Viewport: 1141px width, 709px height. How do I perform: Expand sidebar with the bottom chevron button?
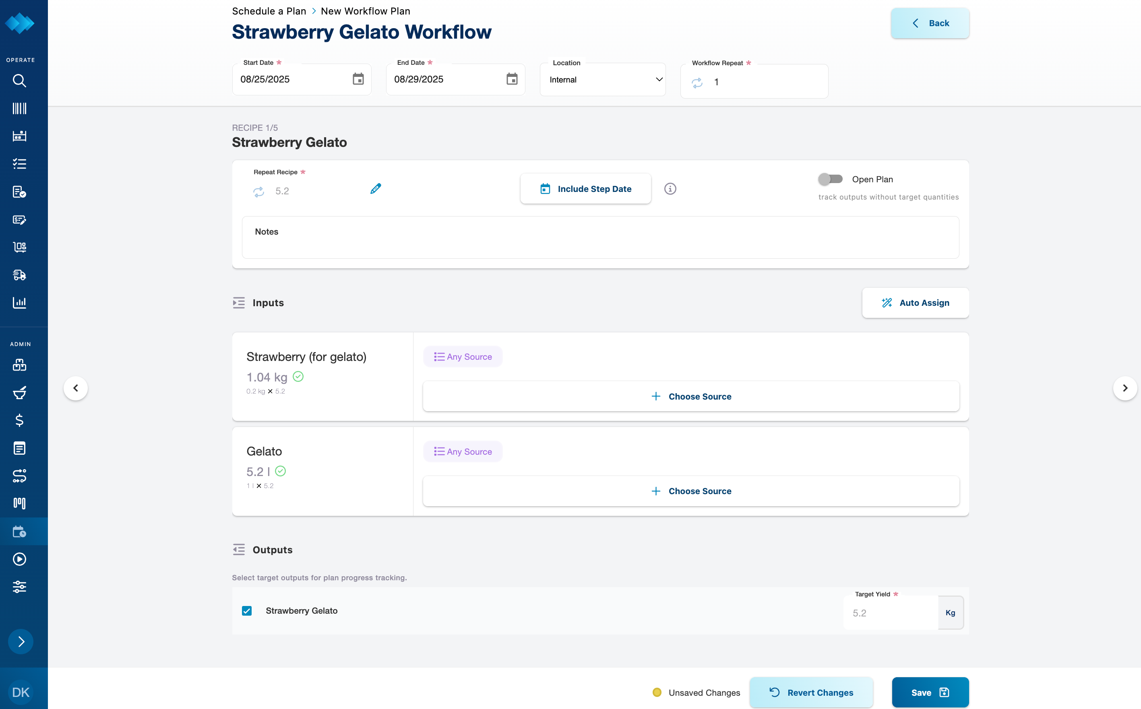21,641
